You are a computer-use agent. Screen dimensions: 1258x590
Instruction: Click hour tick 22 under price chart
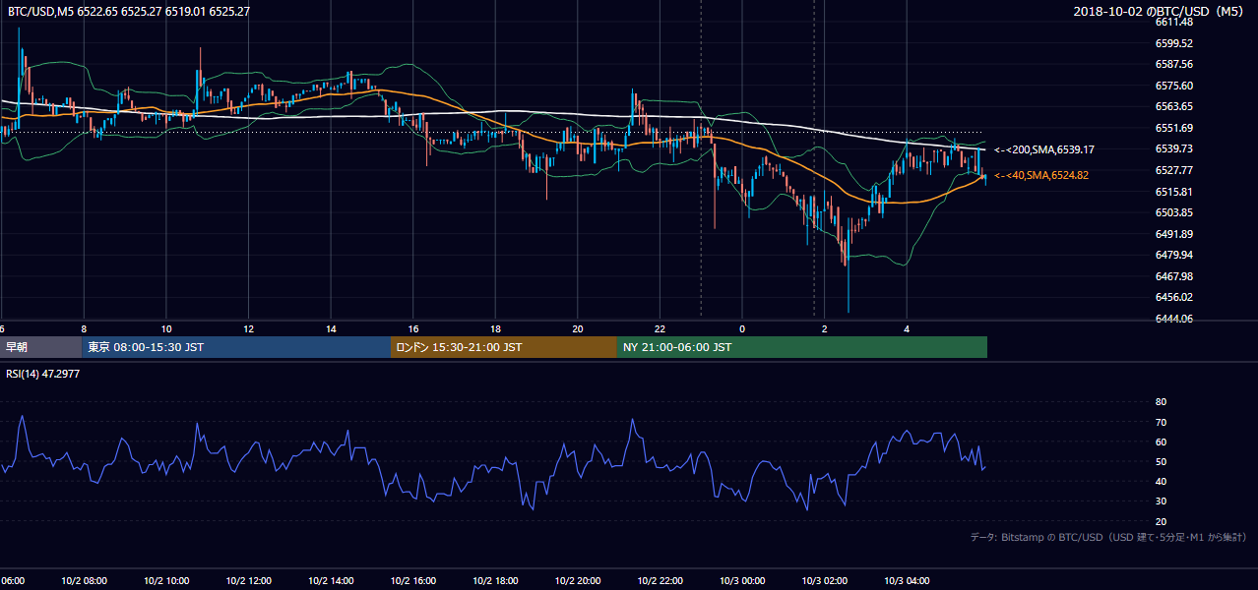(660, 328)
